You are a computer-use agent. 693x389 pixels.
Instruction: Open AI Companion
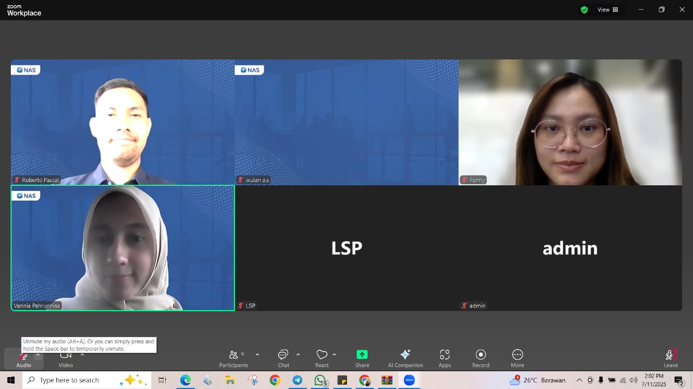405,358
